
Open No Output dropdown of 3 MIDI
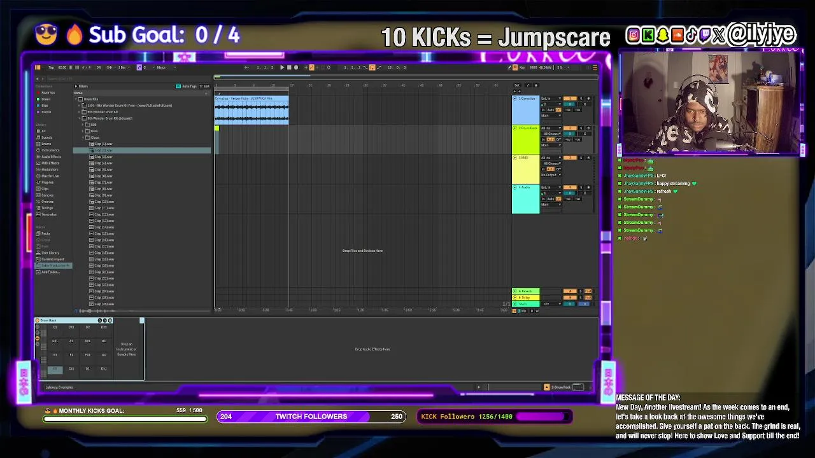coord(551,175)
